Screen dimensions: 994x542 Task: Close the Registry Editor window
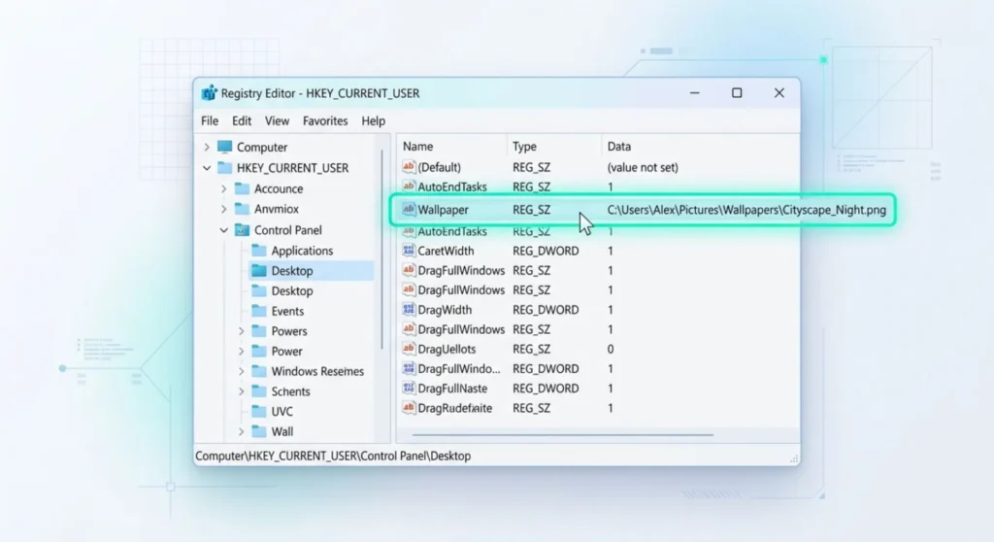(x=779, y=93)
